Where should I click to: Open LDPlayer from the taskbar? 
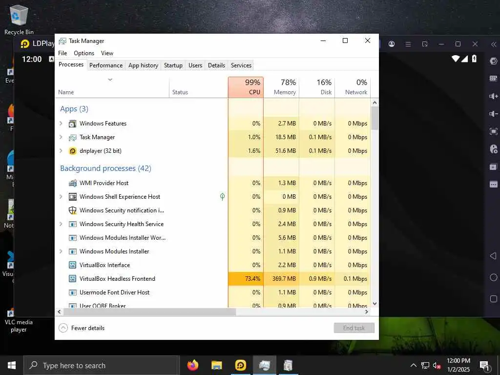tap(240, 365)
